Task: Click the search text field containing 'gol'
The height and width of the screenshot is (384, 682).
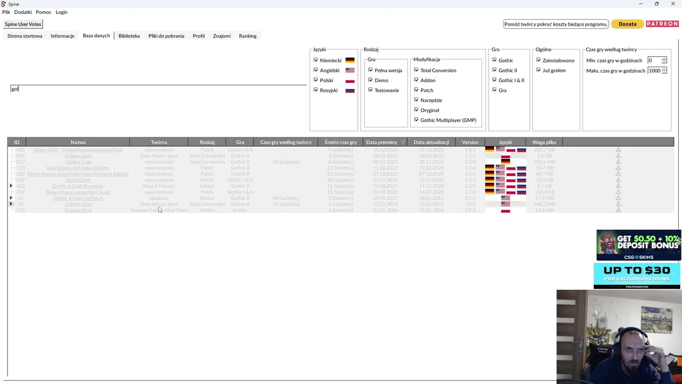Action: pyautogui.click(x=158, y=89)
